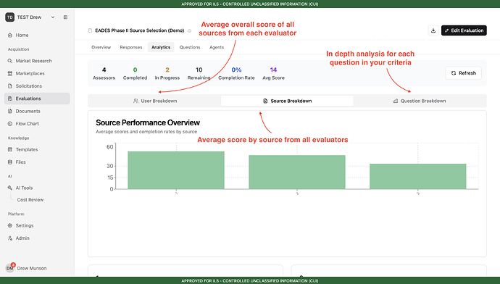Click the '0% Completion Rate' statistic
500x284 pixels.
click(236, 74)
